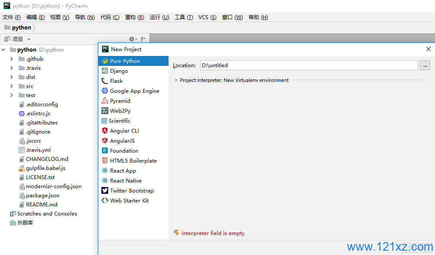Click the .travis.yml file icon
The height and width of the screenshot is (255, 435).
(22, 150)
